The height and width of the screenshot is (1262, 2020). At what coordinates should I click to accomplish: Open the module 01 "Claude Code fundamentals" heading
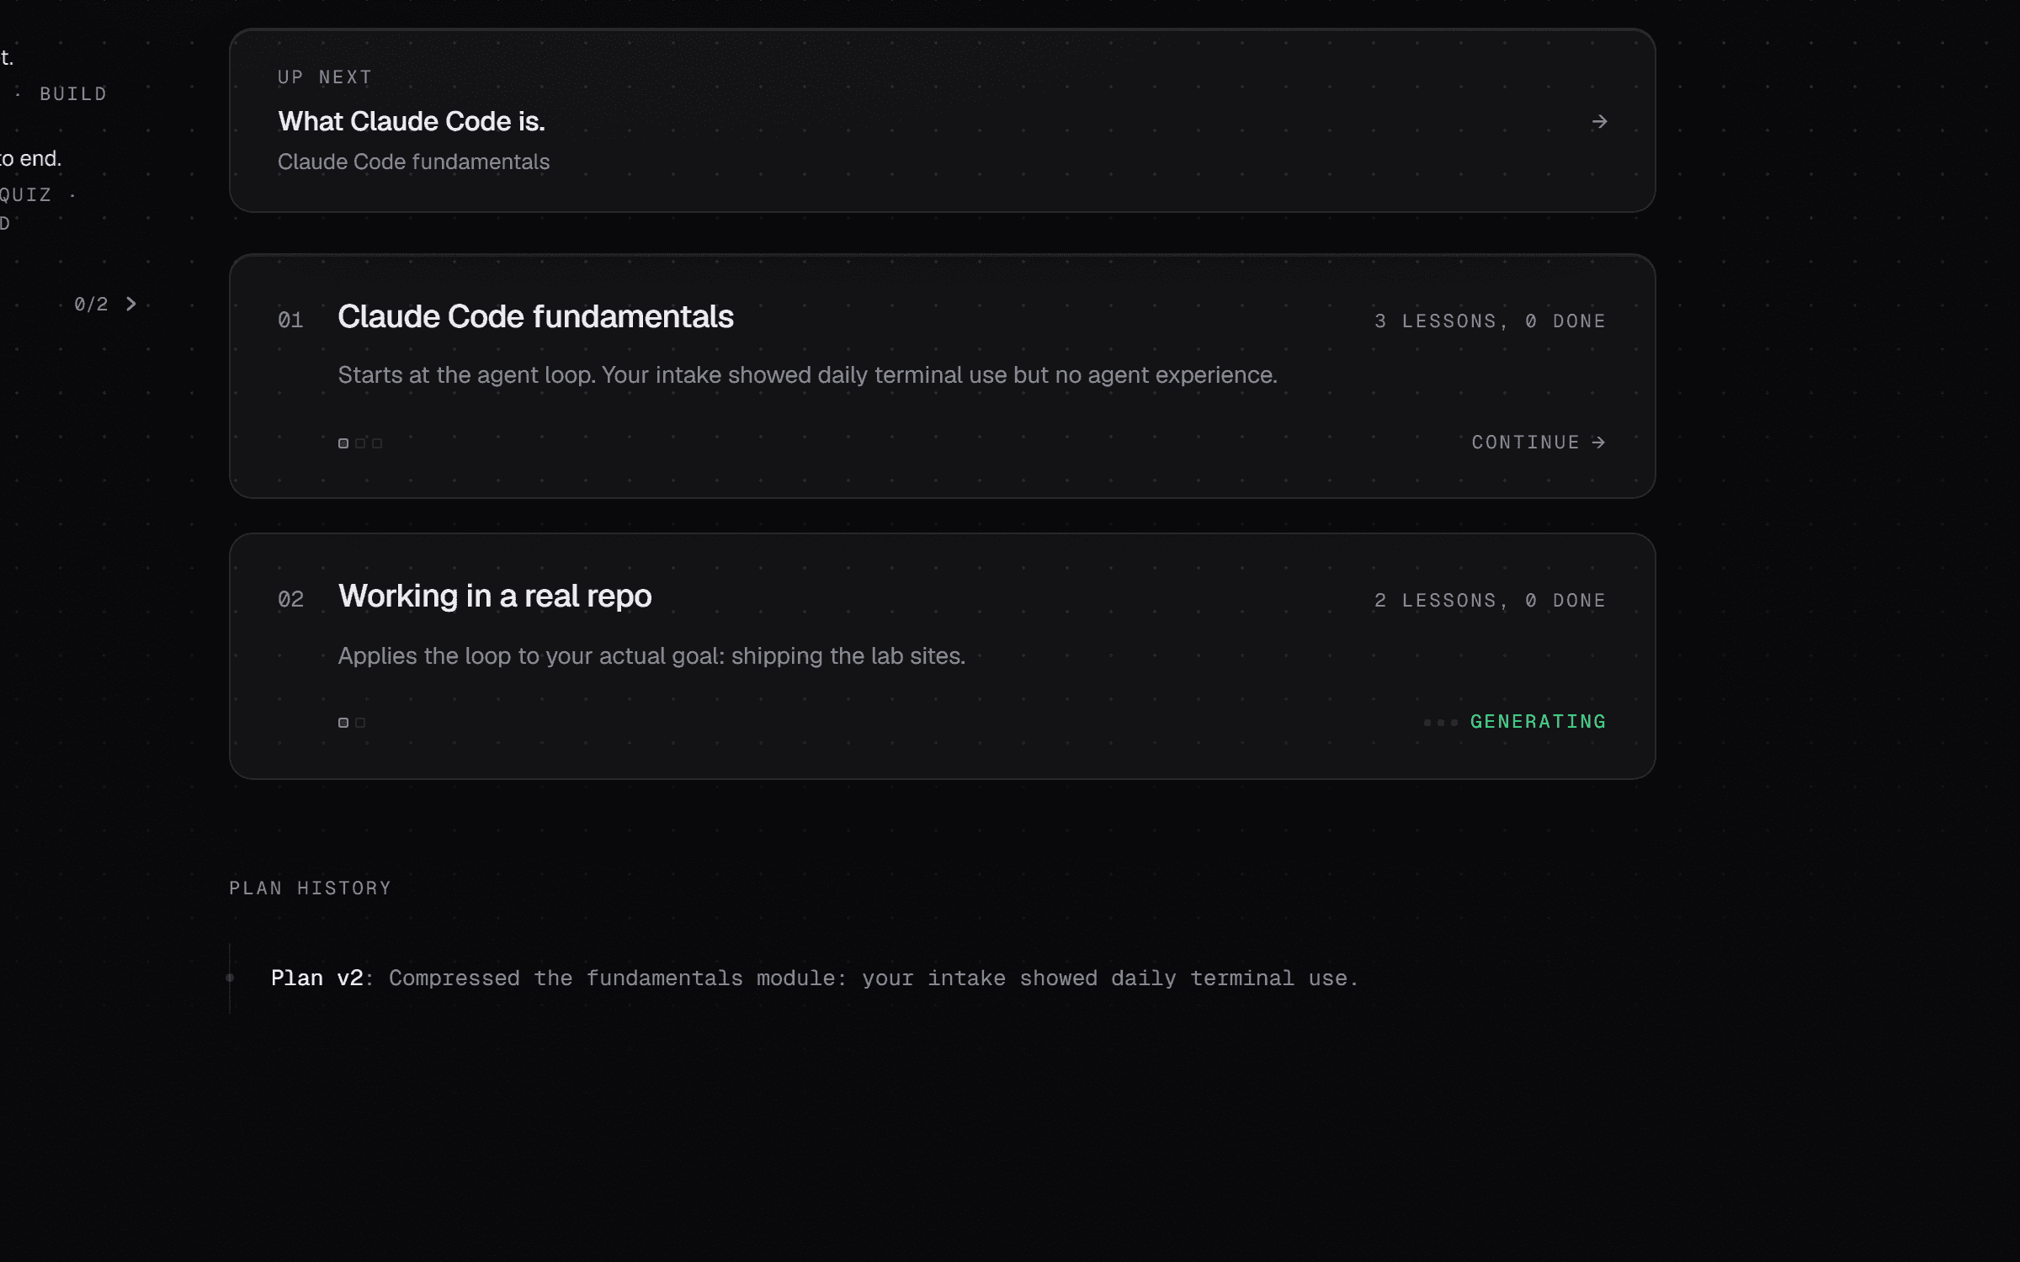point(535,317)
